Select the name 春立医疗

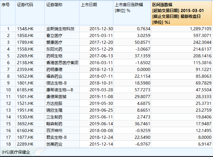pos(54,35)
